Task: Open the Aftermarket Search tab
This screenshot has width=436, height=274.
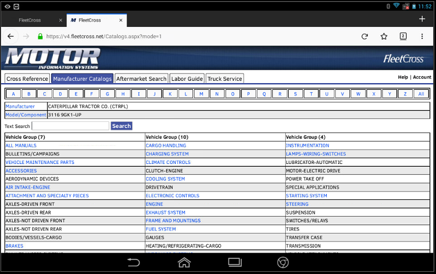Action: click(x=141, y=79)
